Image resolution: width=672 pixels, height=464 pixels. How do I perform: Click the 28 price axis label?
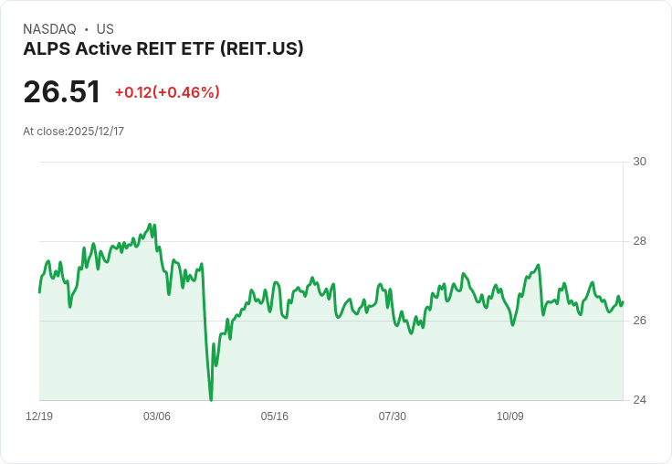pyautogui.click(x=639, y=241)
